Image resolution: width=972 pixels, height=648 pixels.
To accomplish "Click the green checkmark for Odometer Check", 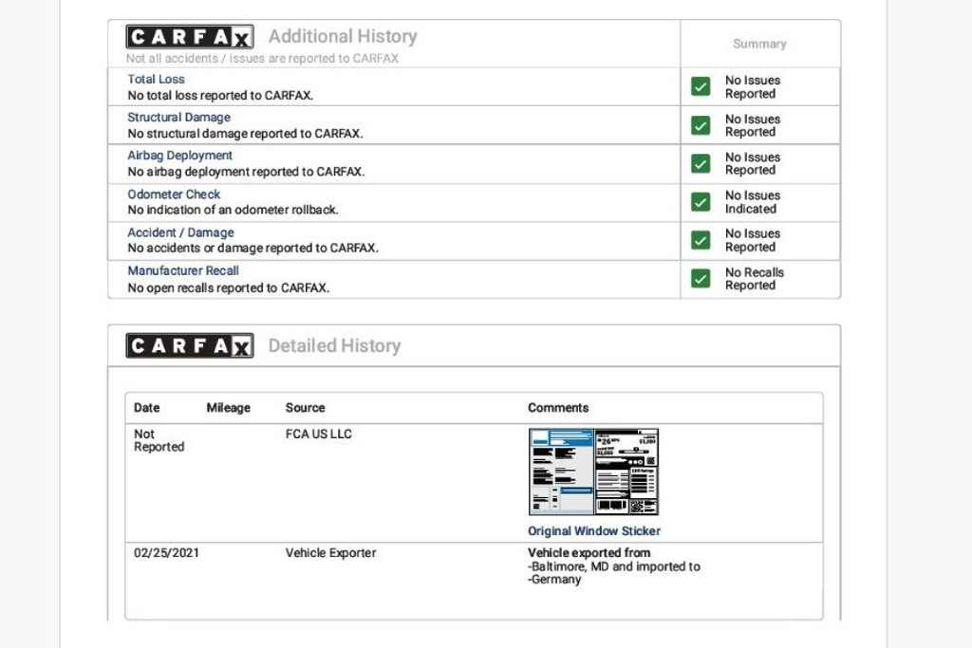I will 701,202.
